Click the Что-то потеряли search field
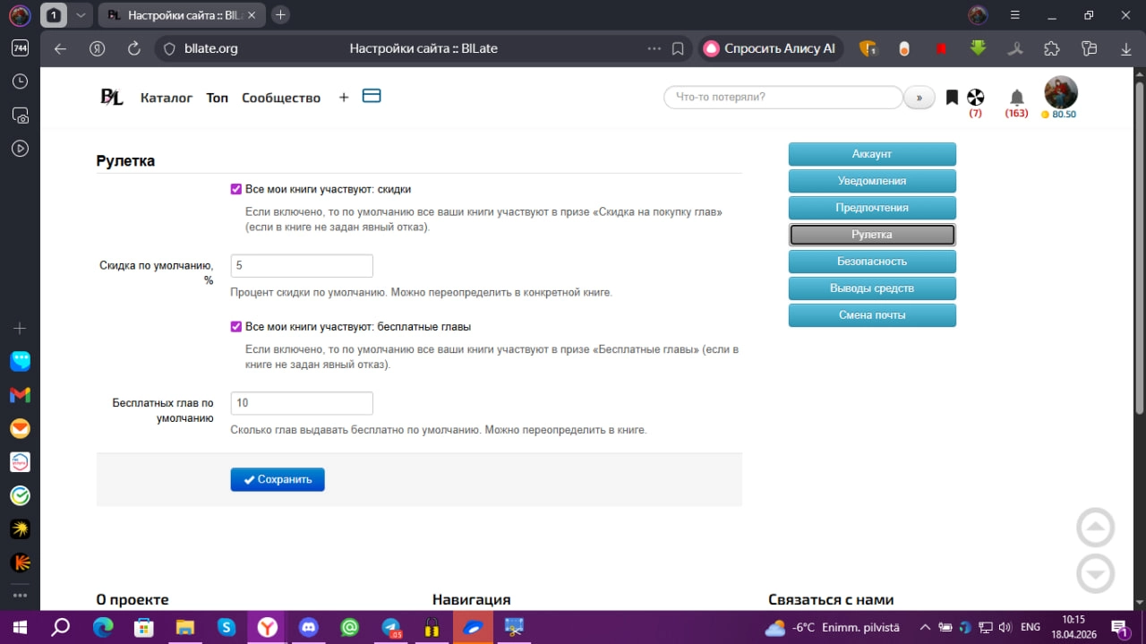The width and height of the screenshot is (1146, 644). pyautogui.click(x=783, y=97)
